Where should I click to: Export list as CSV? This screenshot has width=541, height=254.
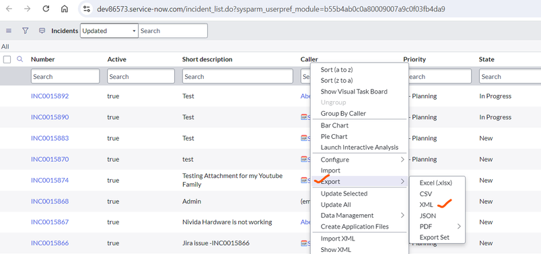click(x=426, y=194)
